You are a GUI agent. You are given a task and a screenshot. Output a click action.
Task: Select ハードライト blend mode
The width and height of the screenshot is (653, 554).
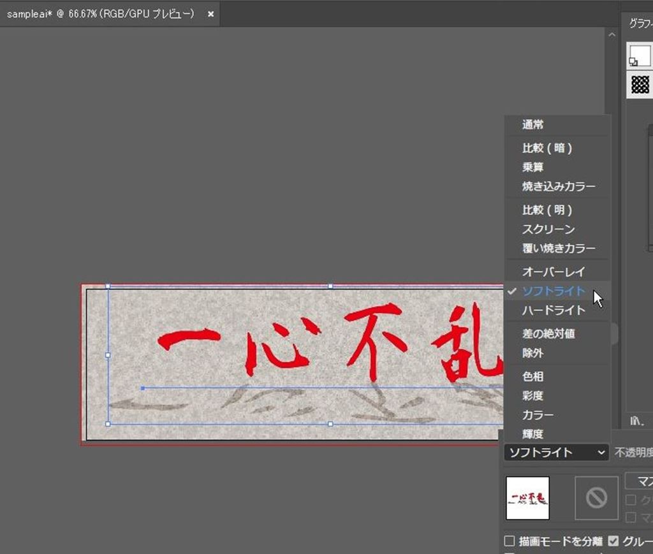553,310
